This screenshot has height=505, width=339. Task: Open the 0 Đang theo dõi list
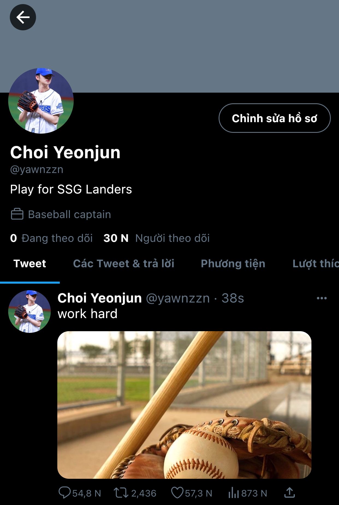(x=51, y=238)
